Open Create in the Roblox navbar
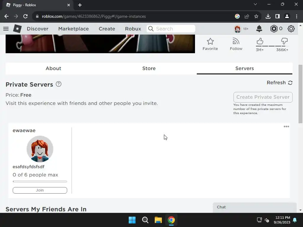The image size is (303, 227). click(x=107, y=29)
